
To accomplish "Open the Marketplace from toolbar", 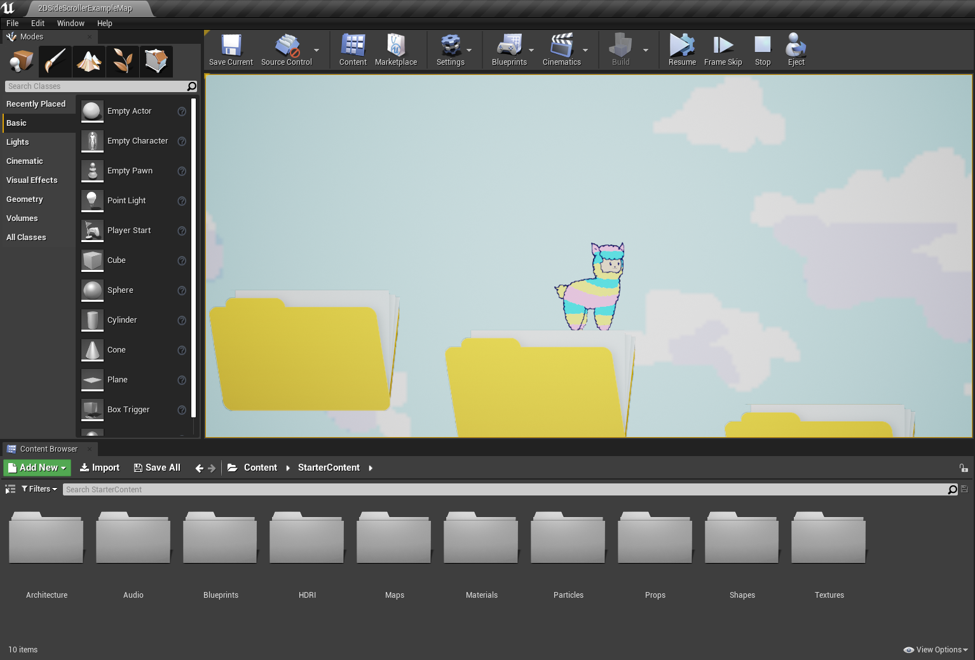I will tap(396, 50).
